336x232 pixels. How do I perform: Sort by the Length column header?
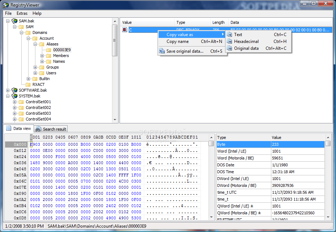(x=219, y=22)
